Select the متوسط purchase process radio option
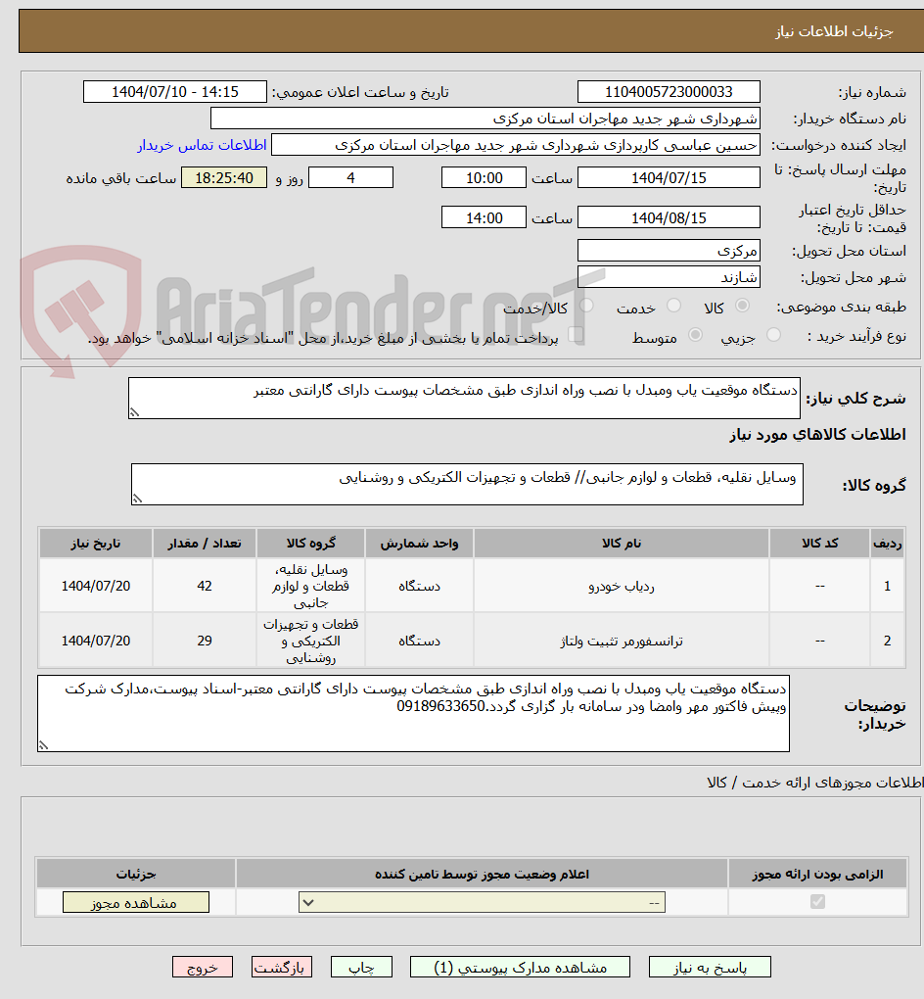 [695, 333]
